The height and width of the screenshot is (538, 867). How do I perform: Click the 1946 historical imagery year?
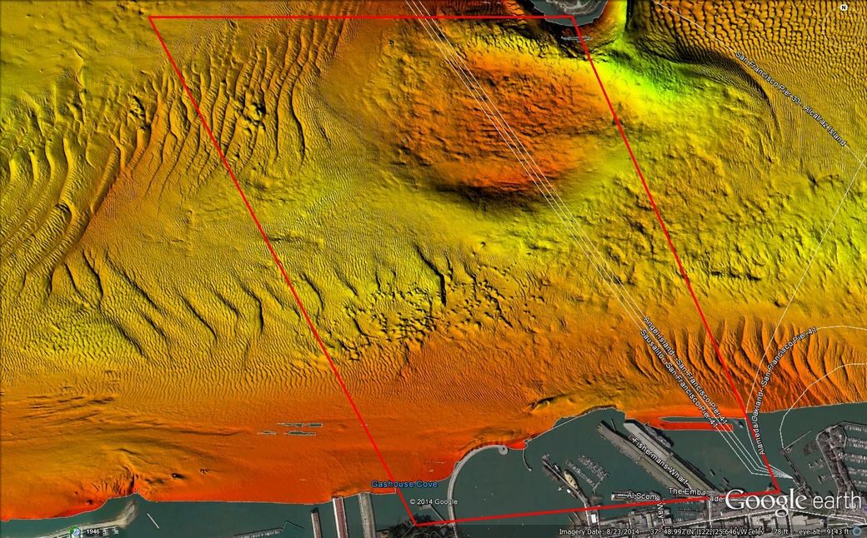coord(91,531)
